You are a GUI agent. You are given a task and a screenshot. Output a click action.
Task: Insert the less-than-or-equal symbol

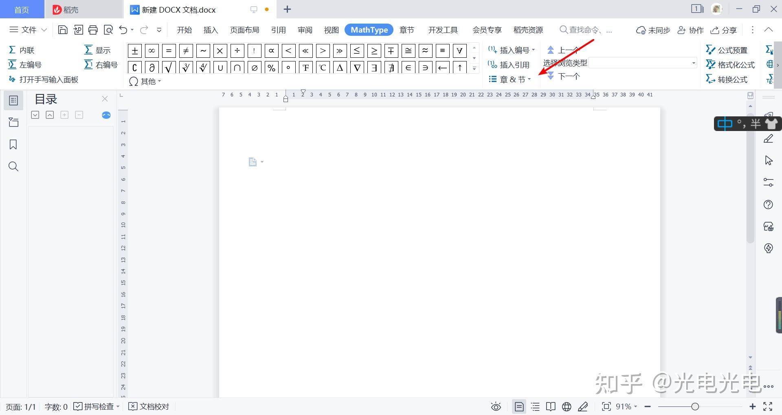357,51
